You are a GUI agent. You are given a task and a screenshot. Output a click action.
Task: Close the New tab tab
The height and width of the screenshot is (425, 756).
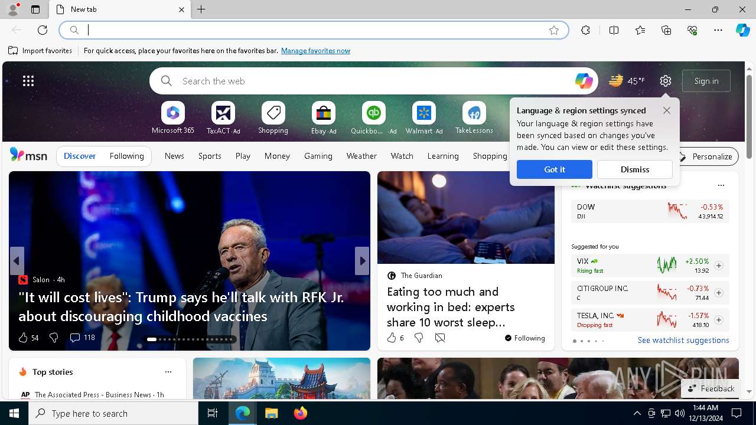click(181, 9)
